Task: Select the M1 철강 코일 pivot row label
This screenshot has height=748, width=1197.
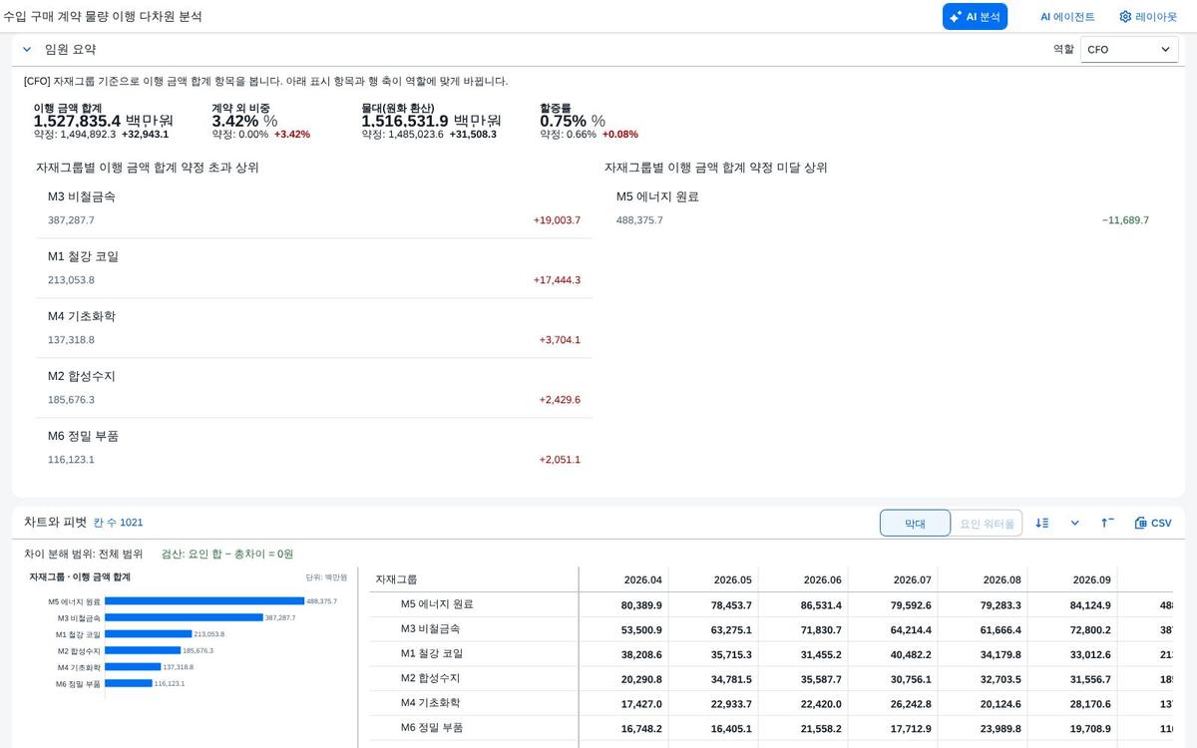Action: [431, 653]
